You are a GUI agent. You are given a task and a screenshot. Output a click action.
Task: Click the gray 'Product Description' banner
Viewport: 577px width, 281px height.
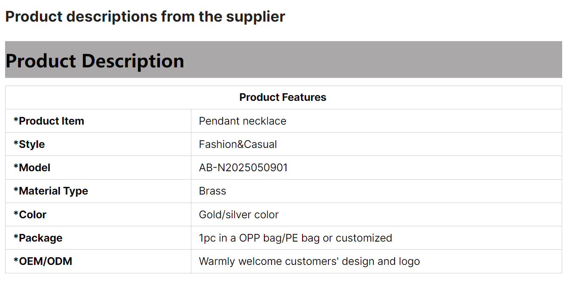(283, 59)
